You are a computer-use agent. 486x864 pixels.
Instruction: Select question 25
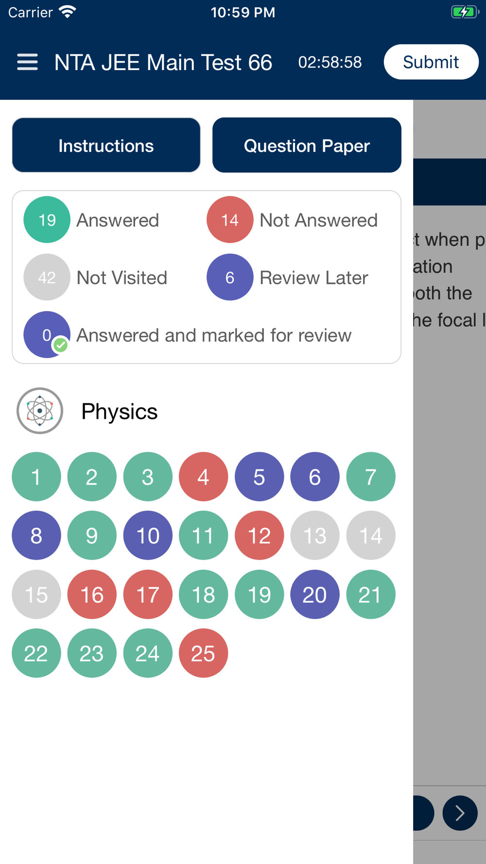(x=203, y=653)
